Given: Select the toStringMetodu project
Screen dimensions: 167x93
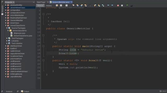Looking at the screenshot, I should 16,74.
